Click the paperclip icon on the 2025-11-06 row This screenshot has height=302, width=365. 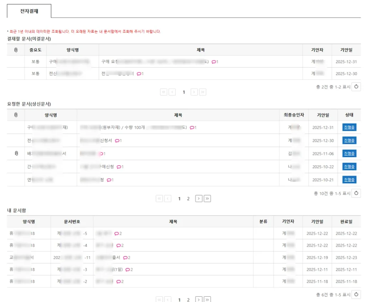point(16,153)
